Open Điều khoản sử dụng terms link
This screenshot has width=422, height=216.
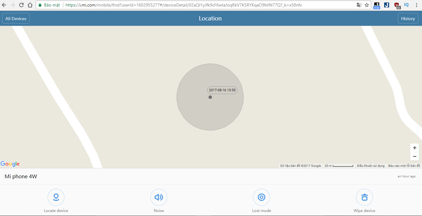point(371,166)
